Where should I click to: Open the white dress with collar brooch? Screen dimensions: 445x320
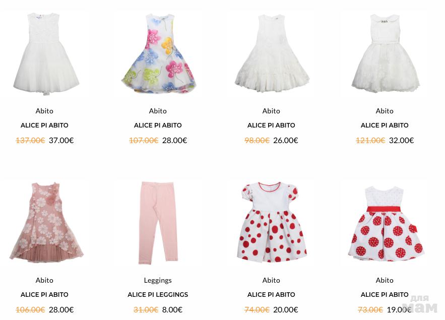tap(385, 53)
